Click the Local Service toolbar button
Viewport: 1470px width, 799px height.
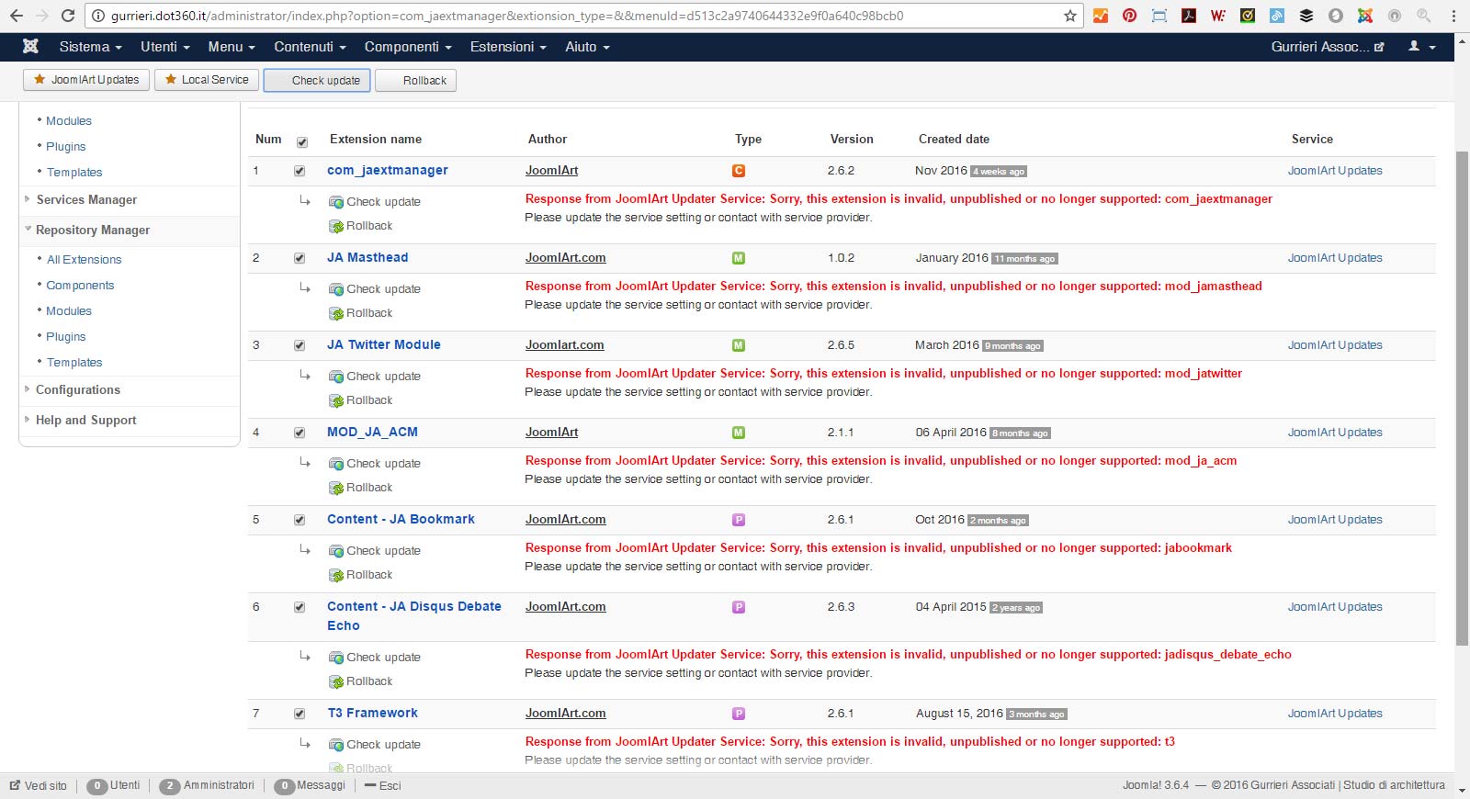(206, 80)
